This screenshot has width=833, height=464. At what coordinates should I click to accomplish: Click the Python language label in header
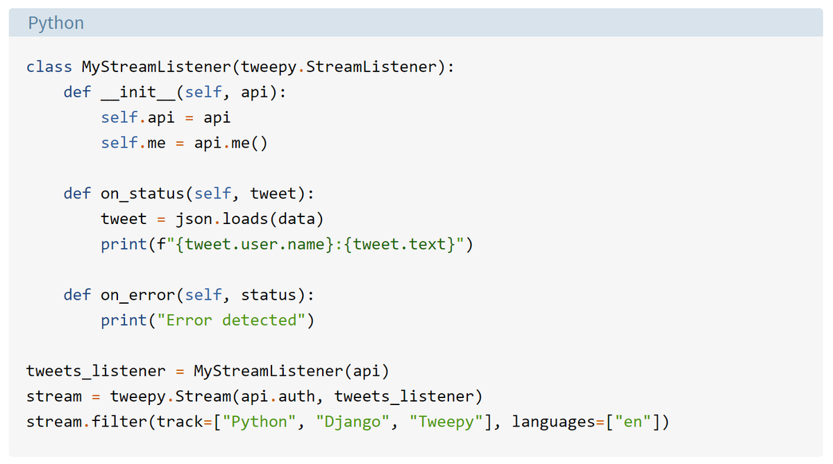coord(56,23)
